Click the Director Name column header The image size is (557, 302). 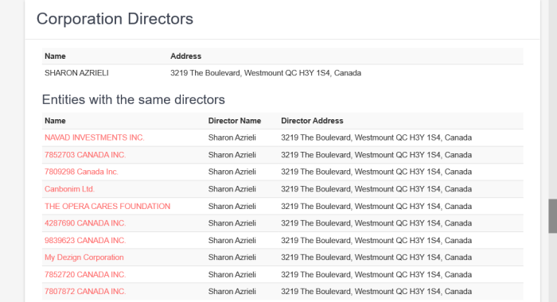[x=235, y=121]
